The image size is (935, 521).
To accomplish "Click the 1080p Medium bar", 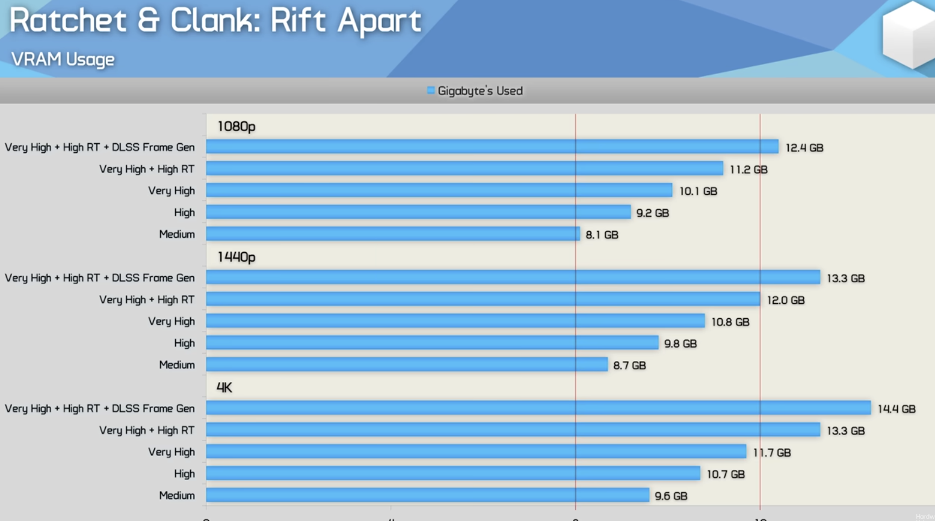I will pyautogui.click(x=393, y=233).
